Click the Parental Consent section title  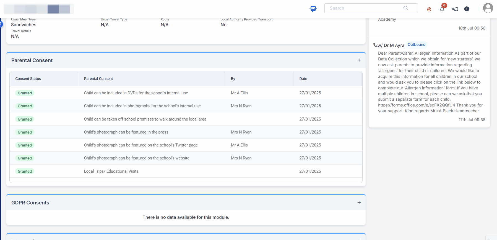coord(32,60)
